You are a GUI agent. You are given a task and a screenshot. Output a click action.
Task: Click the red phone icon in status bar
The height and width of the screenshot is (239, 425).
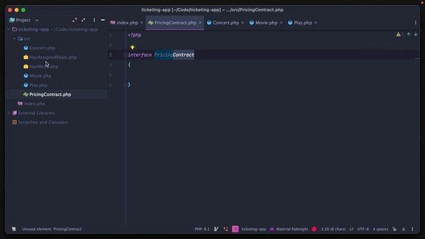tap(226, 229)
